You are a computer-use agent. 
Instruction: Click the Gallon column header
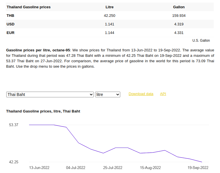pyautogui.click(x=179, y=7)
